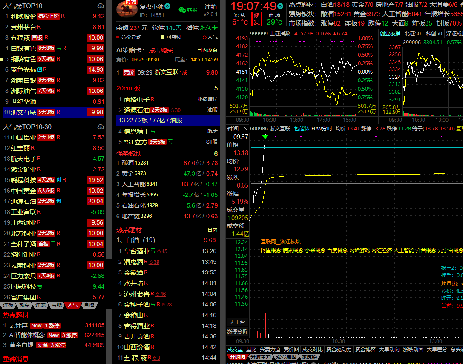This screenshot has height=364, width=463.
Task: Toggle the 竞价异动 legend filter
Action: point(129,37)
